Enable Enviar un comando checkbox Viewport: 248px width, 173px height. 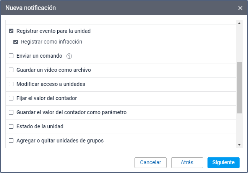[x=11, y=56]
